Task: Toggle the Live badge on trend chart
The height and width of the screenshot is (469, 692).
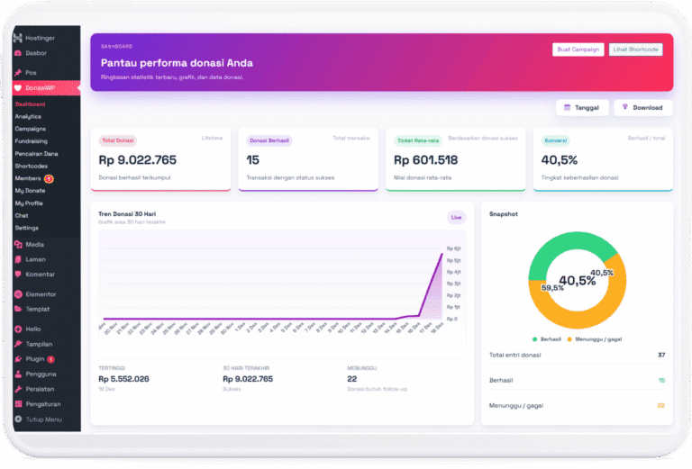Action: pyautogui.click(x=456, y=217)
